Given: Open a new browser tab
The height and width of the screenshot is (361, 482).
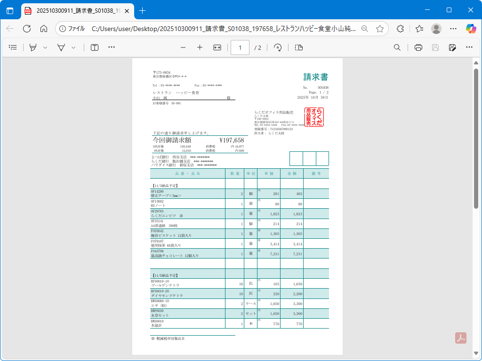Looking at the screenshot, I should [x=143, y=10].
